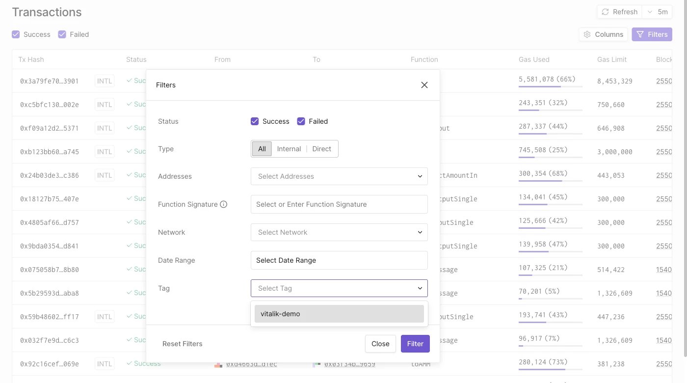Image resolution: width=687 pixels, height=383 pixels.
Task: Click INTL badge on 0x59b48602…ff17 row
Action: click(105, 317)
